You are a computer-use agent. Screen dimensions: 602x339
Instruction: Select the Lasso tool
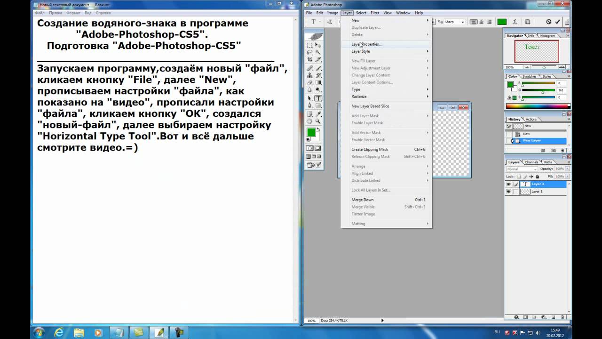[x=309, y=52]
